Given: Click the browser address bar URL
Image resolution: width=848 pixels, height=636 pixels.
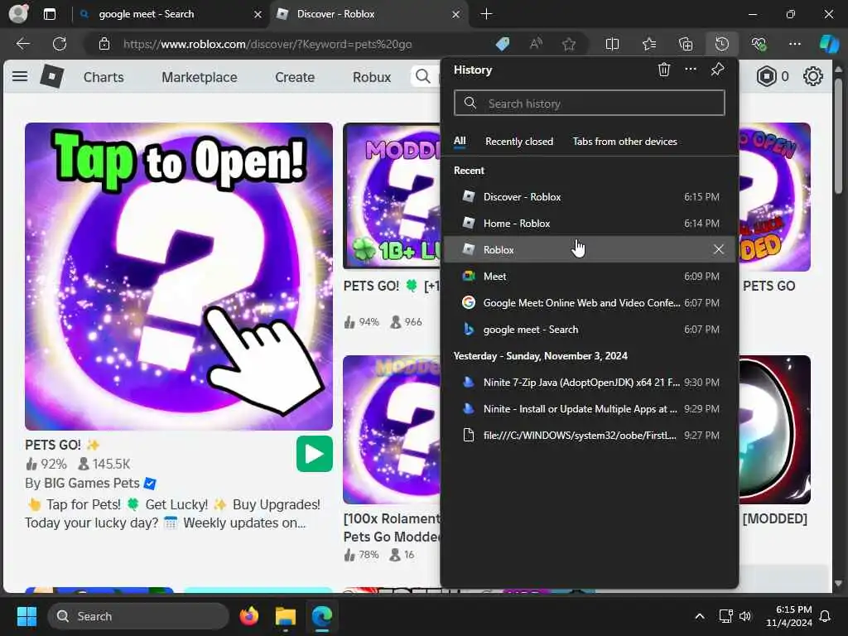Looking at the screenshot, I should pyautogui.click(x=267, y=44).
